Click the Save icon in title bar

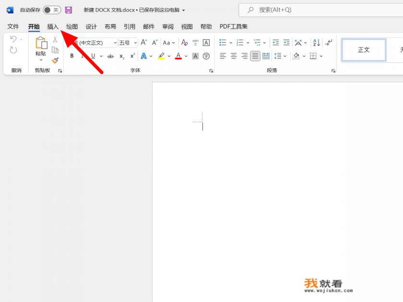click(68, 10)
